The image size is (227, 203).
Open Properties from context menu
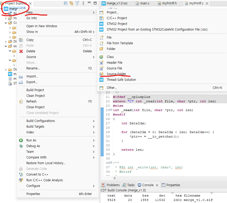click(33, 194)
